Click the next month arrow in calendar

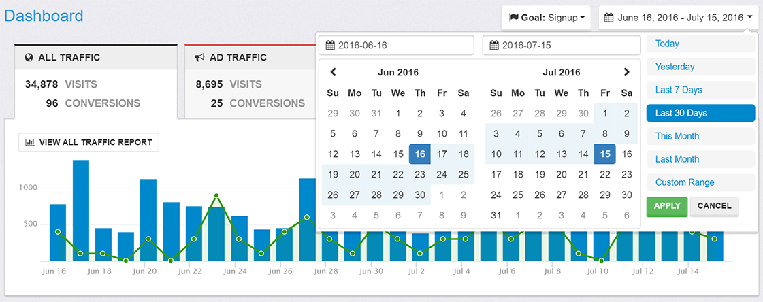coord(626,72)
